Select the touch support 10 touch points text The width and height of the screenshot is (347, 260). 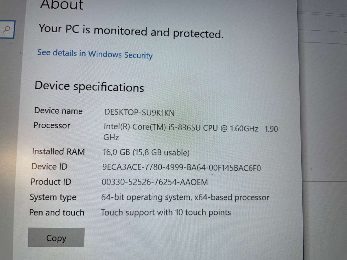coord(166,212)
